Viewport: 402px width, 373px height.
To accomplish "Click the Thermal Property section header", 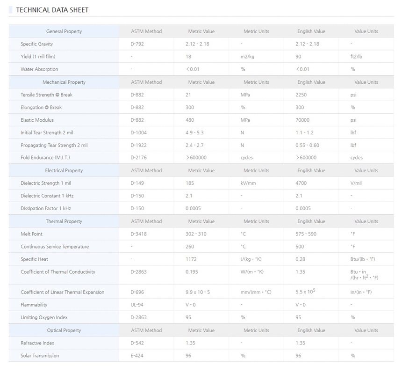I will (x=64, y=221).
